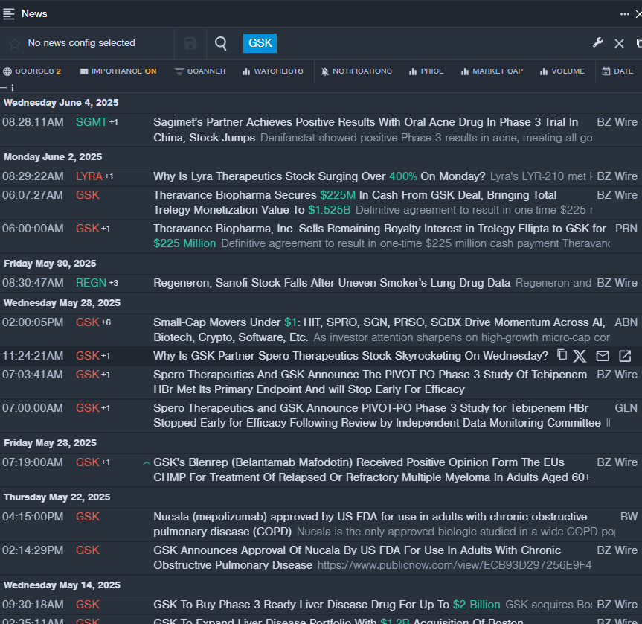Open the WATCHLISTS filter dropdown
The image size is (642, 624).
point(273,71)
